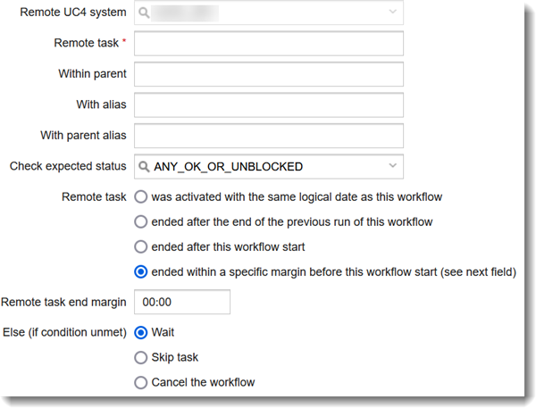Click the blurred Remote UC4 system value

[185, 13]
